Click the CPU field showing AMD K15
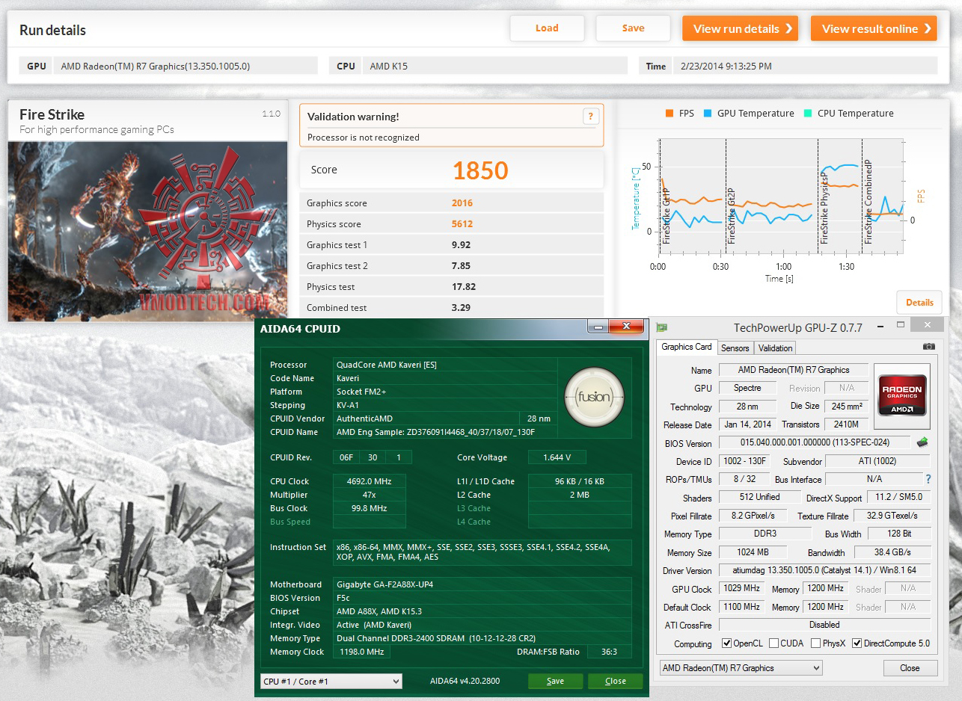This screenshot has height=701, width=962. pos(494,66)
